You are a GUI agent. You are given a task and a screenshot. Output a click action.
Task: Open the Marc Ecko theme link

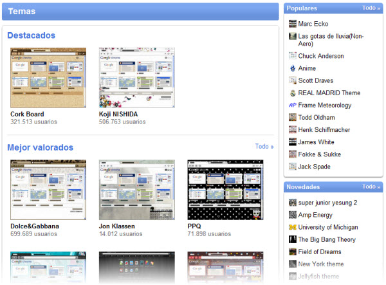(x=313, y=24)
